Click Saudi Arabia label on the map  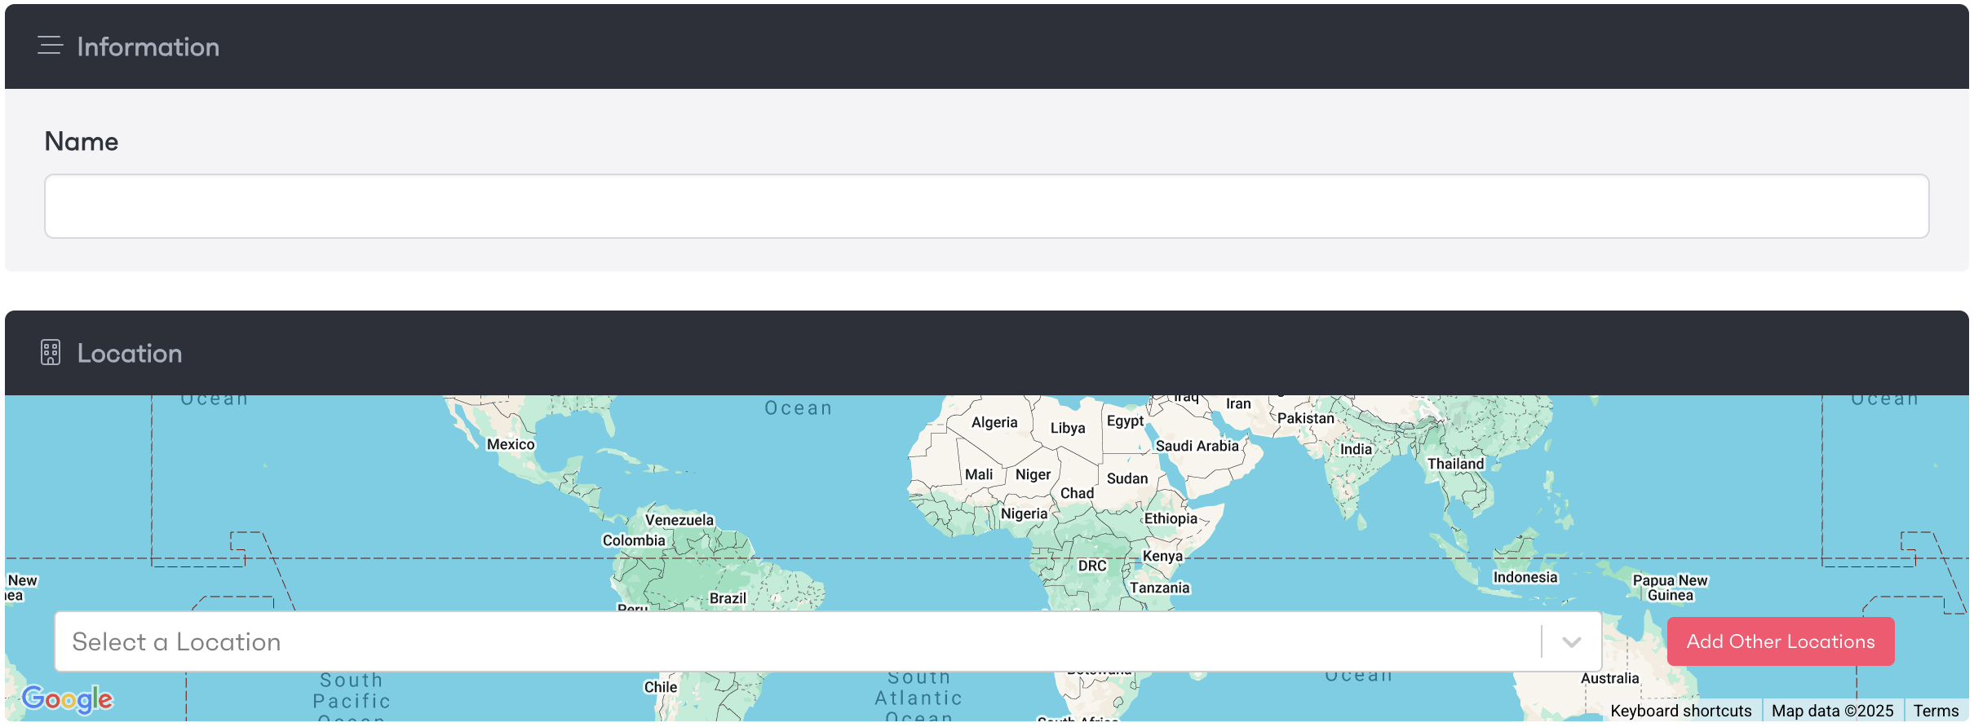tap(1197, 446)
